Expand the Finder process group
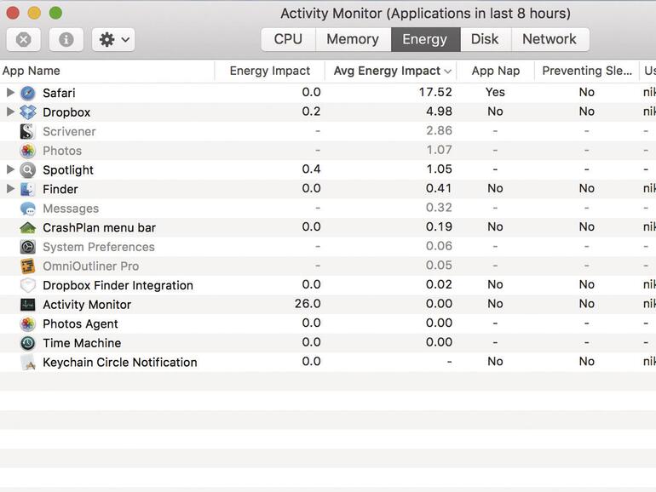Screen dimensions: 656x492 click(10, 188)
